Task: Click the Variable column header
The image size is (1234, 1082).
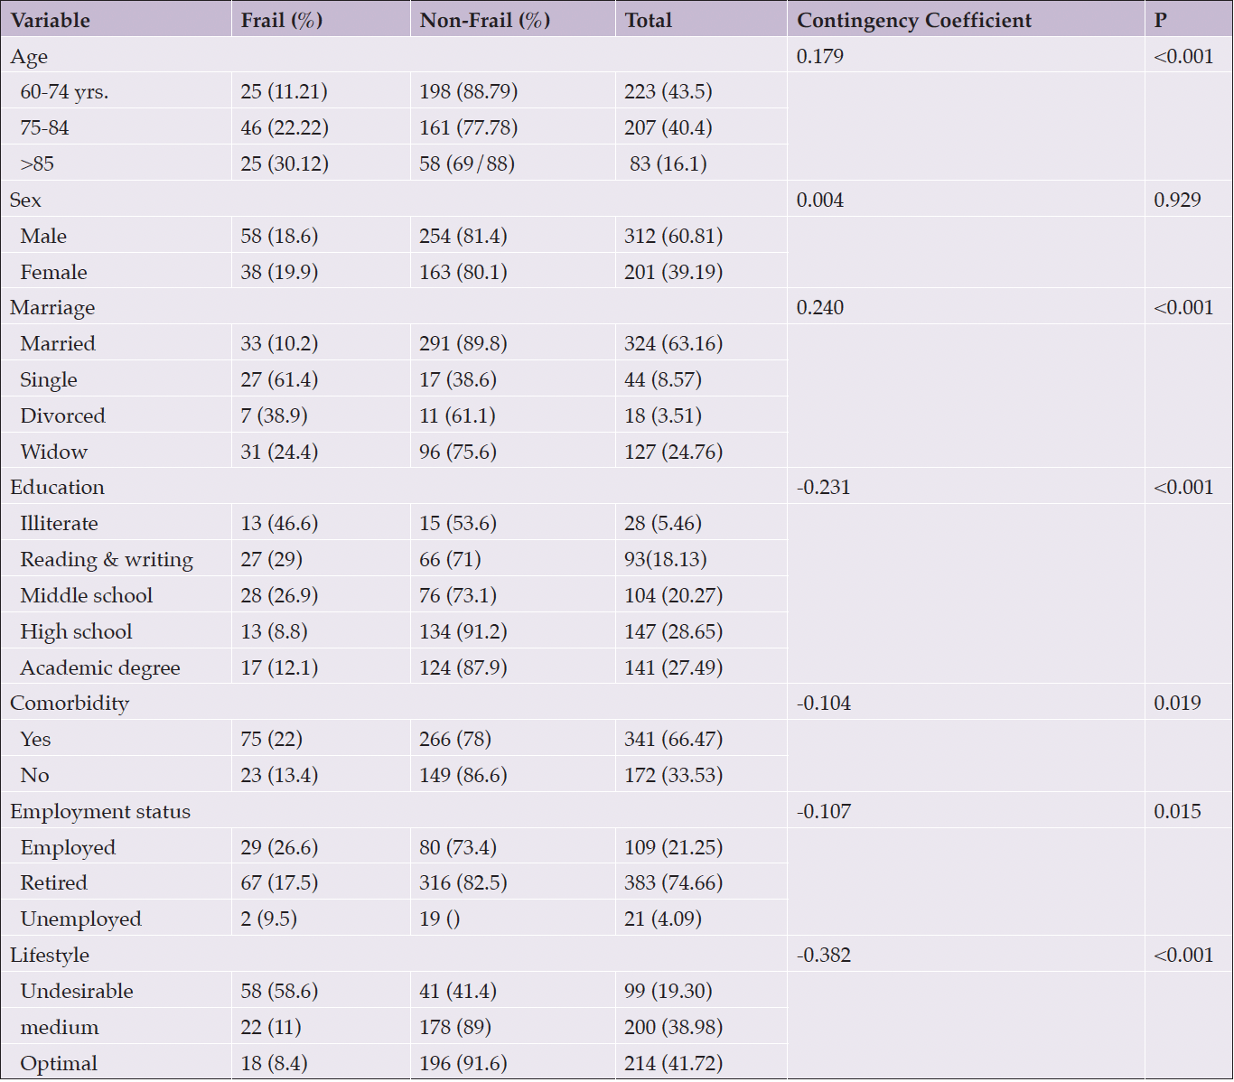Action: [x=51, y=20]
